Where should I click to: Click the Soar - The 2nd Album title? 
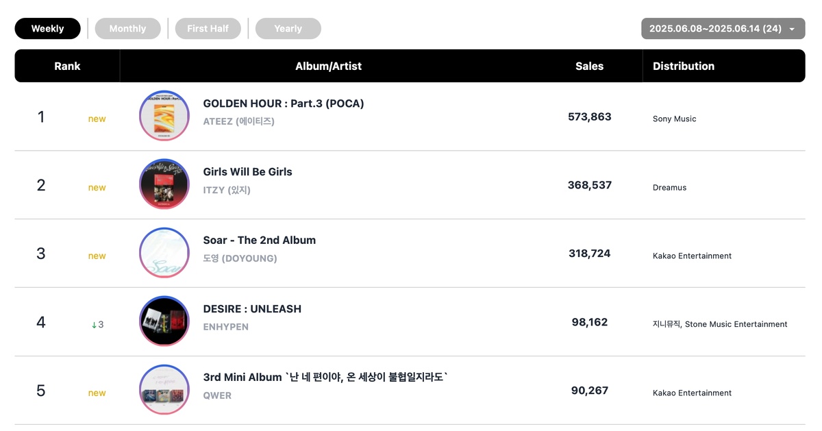pyautogui.click(x=260, y=241)
